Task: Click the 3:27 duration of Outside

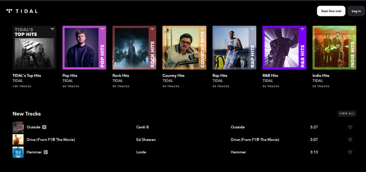Action: tap(314, 127)
